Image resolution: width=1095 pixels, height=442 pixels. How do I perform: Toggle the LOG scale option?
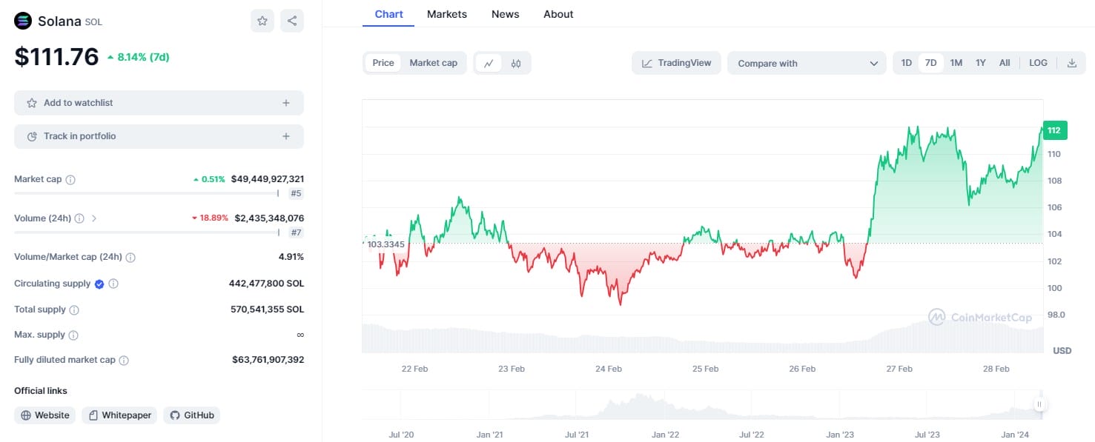[x=1038, y=63]
